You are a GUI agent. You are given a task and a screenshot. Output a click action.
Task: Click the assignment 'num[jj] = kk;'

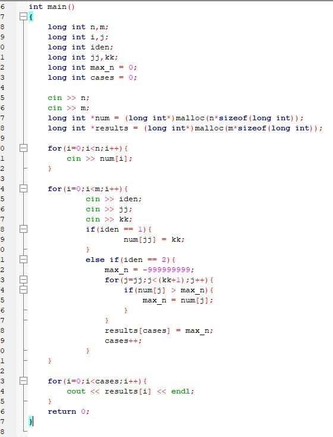[x=154, y=239]
